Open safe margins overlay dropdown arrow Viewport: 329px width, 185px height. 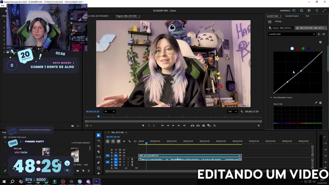coord(91,126)
